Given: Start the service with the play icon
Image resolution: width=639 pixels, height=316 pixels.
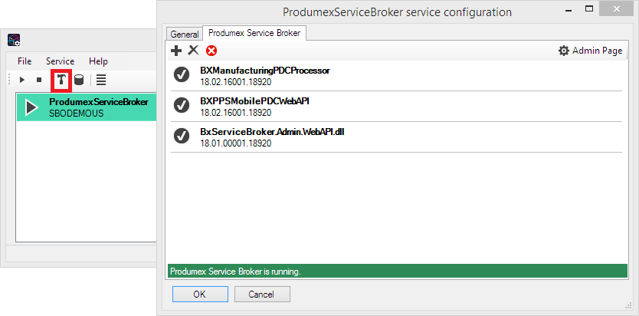Looking at the screenshot, I should (22, 80).
